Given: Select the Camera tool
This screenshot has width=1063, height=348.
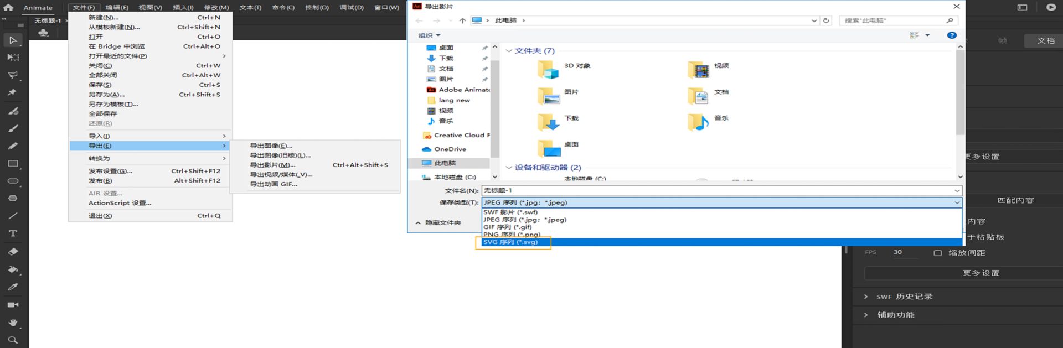Looking at the screenshot, I should [13, 305].
